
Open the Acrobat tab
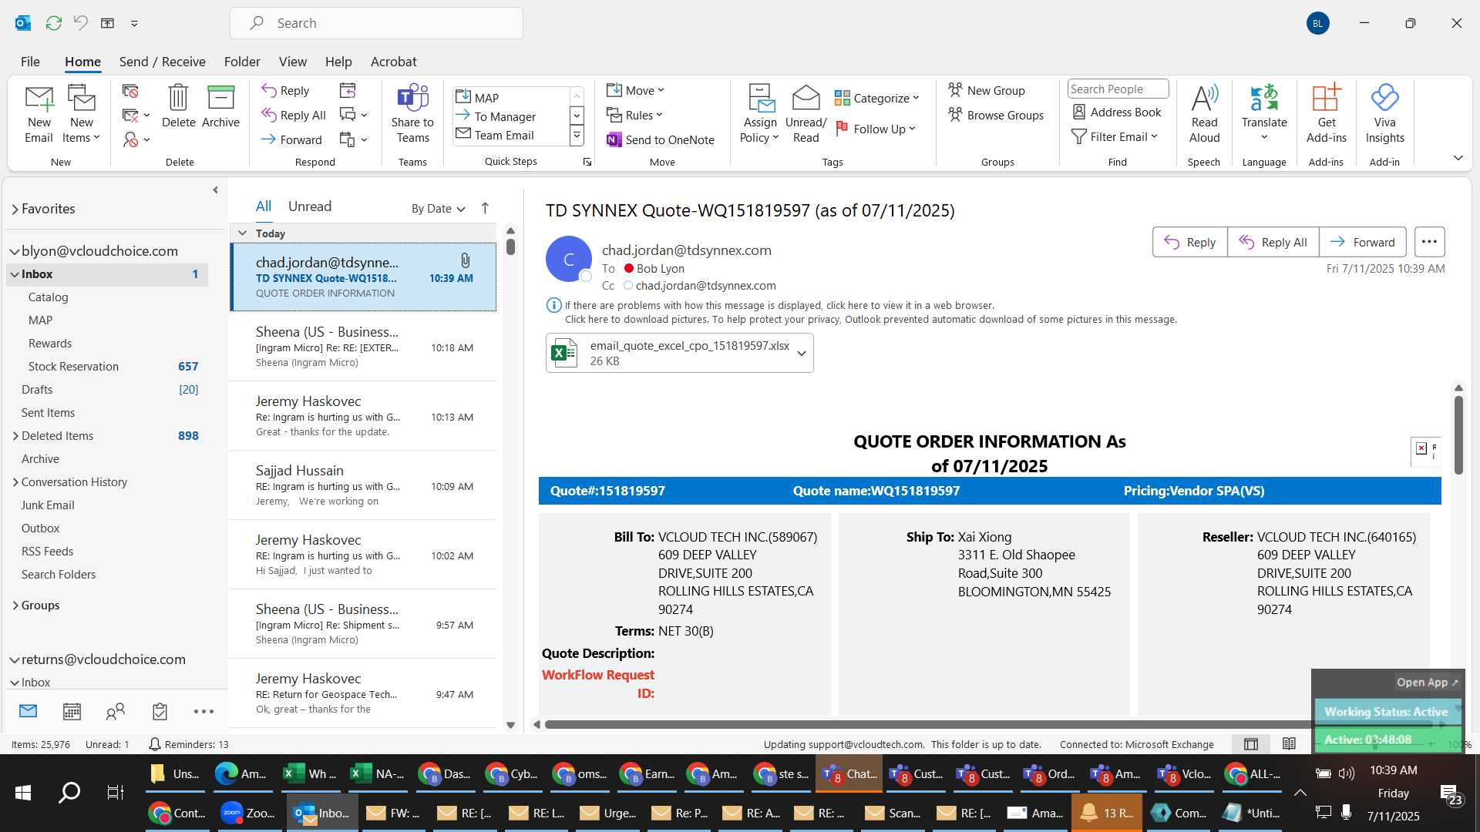(393, 62)
